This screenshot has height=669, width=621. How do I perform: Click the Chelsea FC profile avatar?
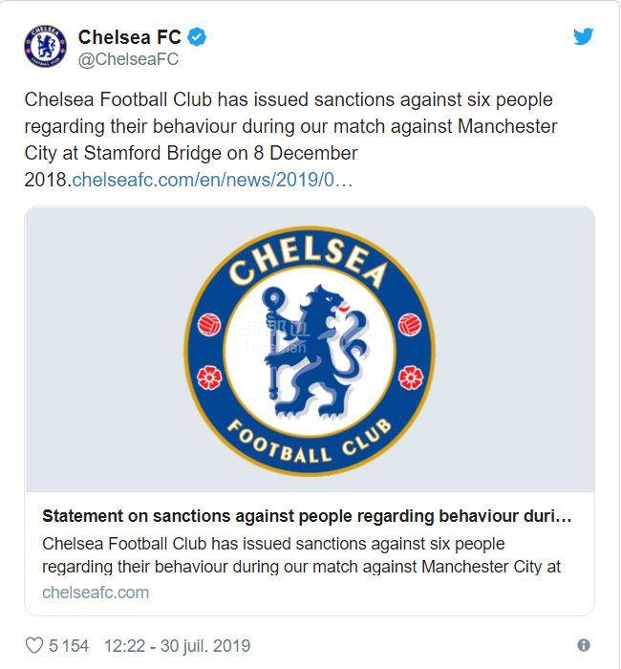tap(45, 47)
